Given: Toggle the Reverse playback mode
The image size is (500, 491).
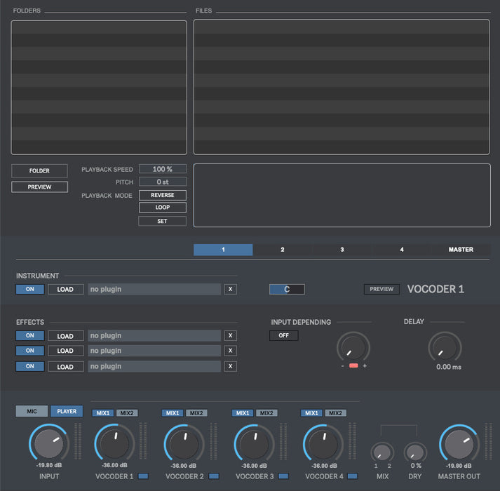Looking at the screenshot, I should point(162,195).
